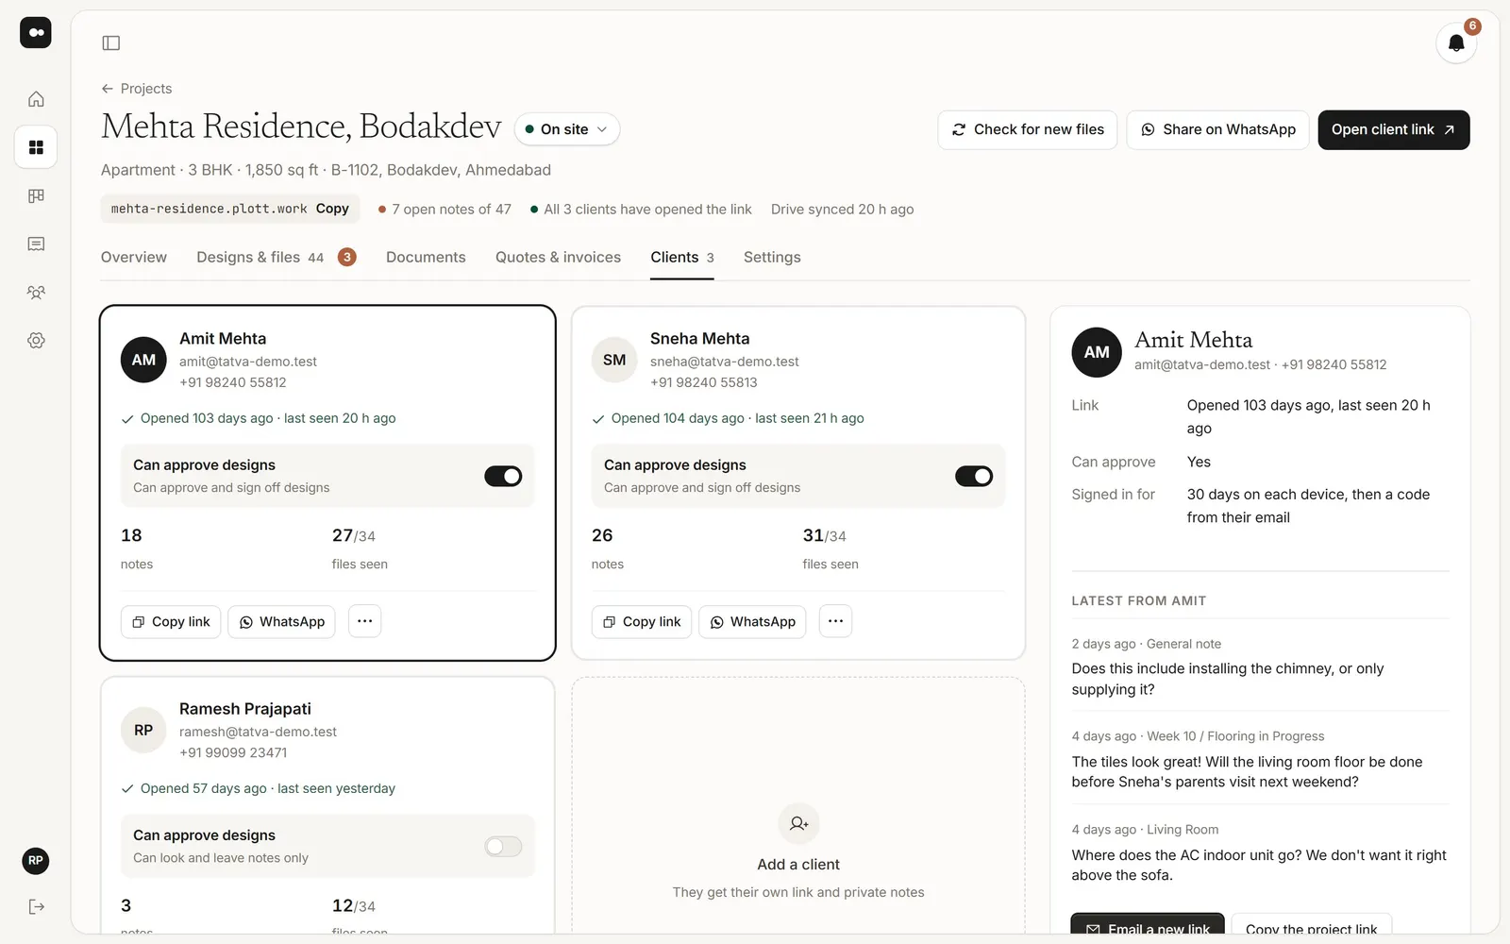Open the notifications bell
The image size is (1510, 944).
[1456, 43]
